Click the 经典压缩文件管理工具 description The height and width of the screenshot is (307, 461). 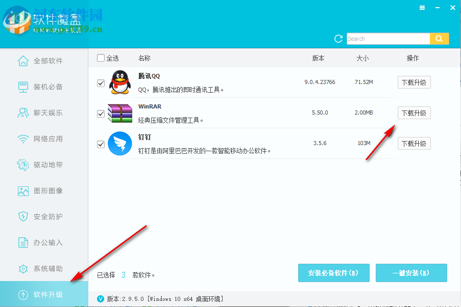click(x=171, y=120)
